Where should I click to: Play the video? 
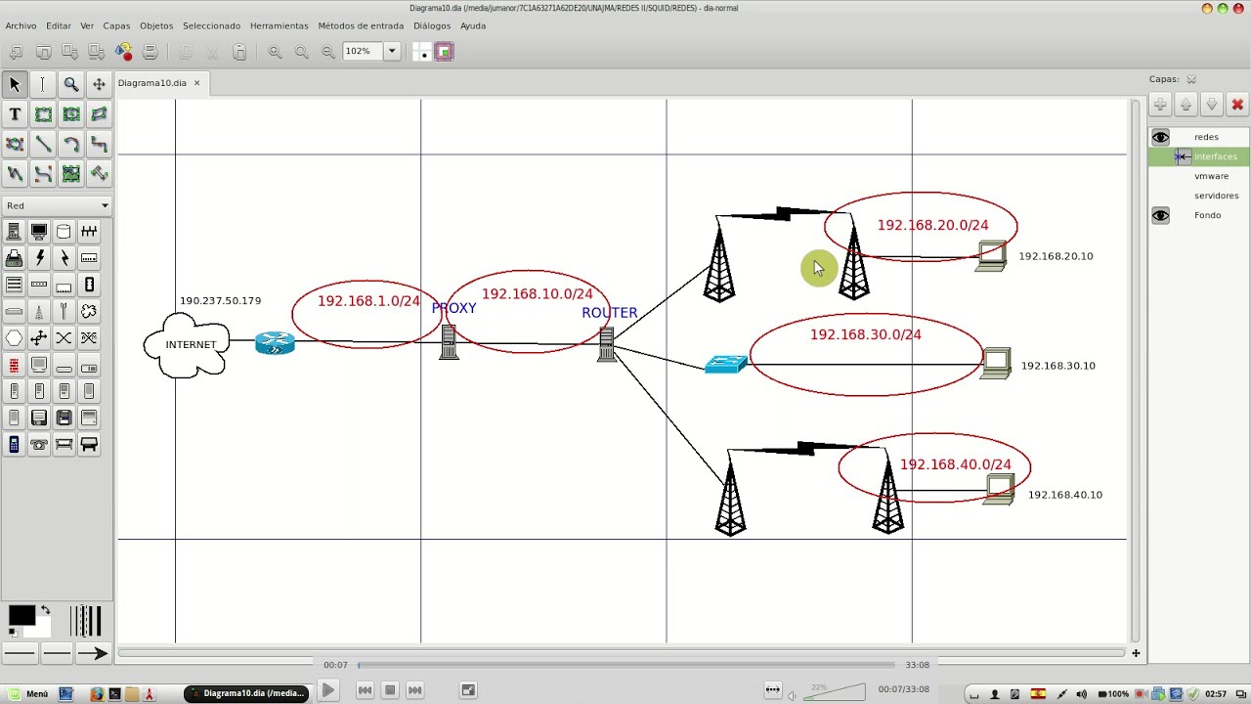327,690
